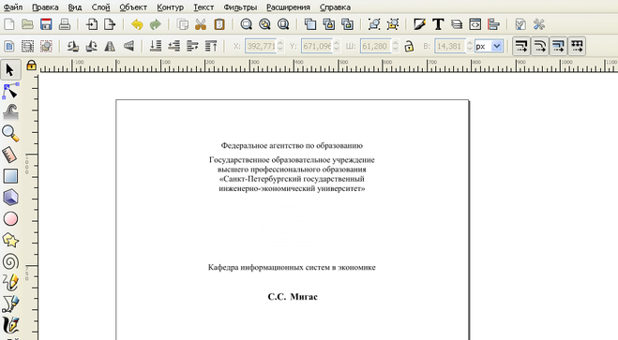
Task: Select the Calligraphy tool
Action: click(x=10, y=325)
